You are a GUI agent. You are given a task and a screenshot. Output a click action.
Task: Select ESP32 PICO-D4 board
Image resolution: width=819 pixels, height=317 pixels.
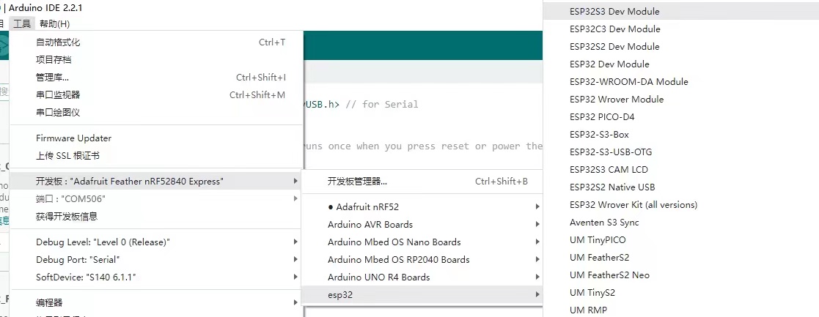point(681,117)
